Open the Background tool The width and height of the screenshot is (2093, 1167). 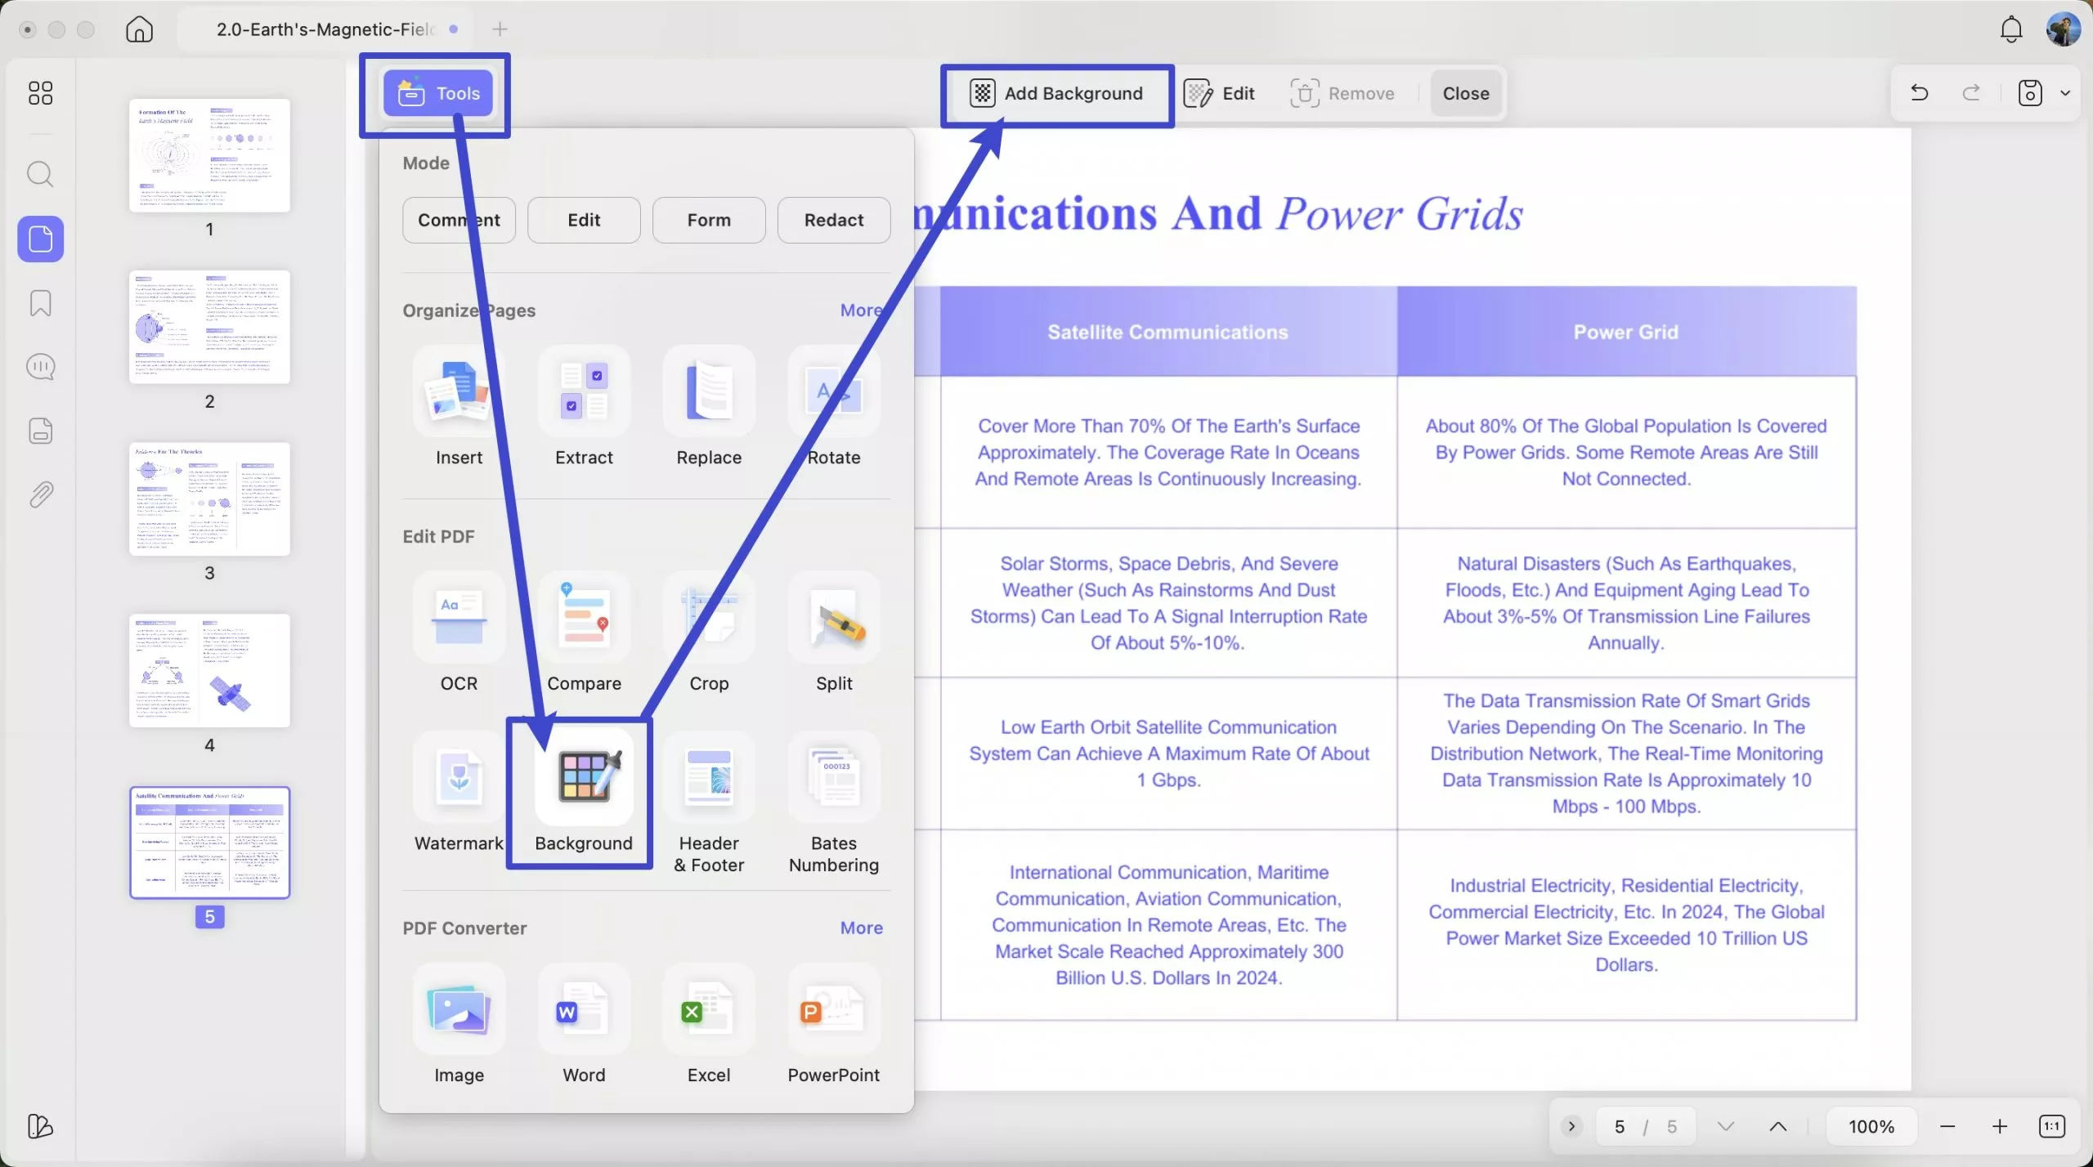coord(584,793)
